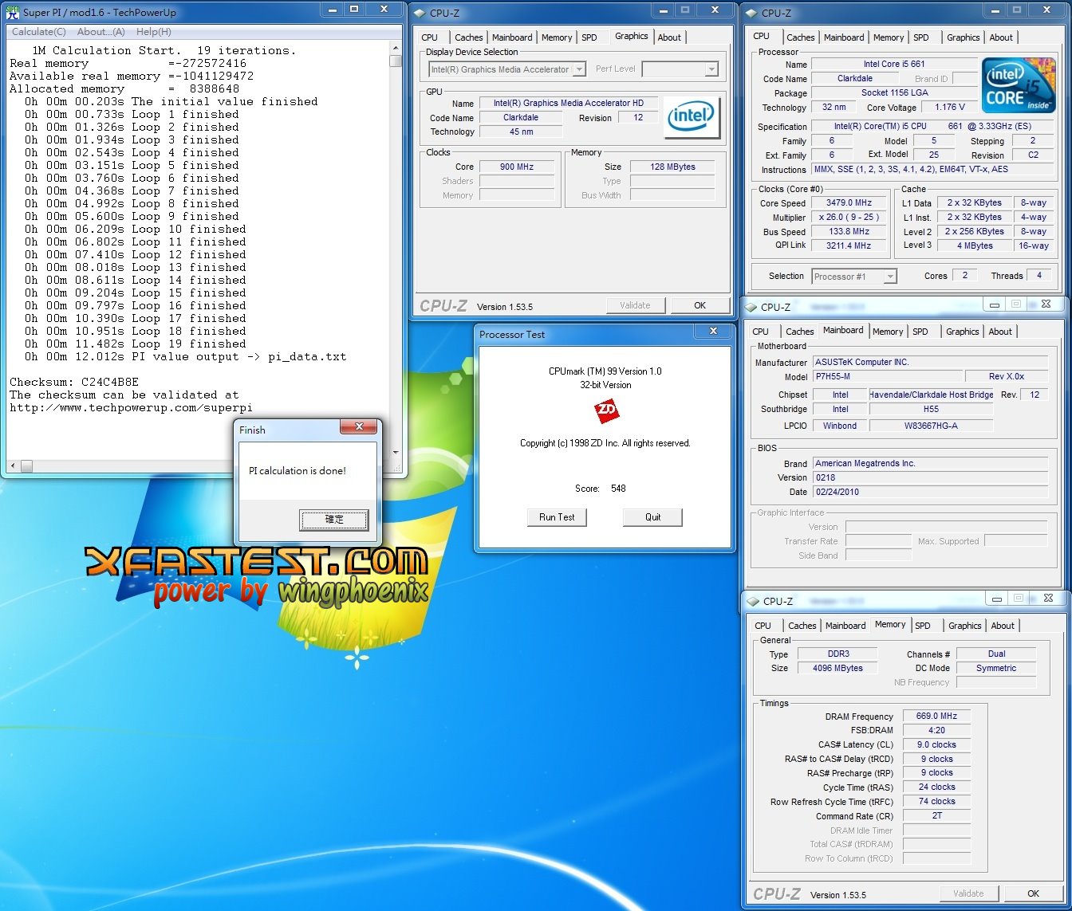Click the Intel Core i5 inside badge
This screenshot has height=911, width=1072.
tap(1018, 86)
